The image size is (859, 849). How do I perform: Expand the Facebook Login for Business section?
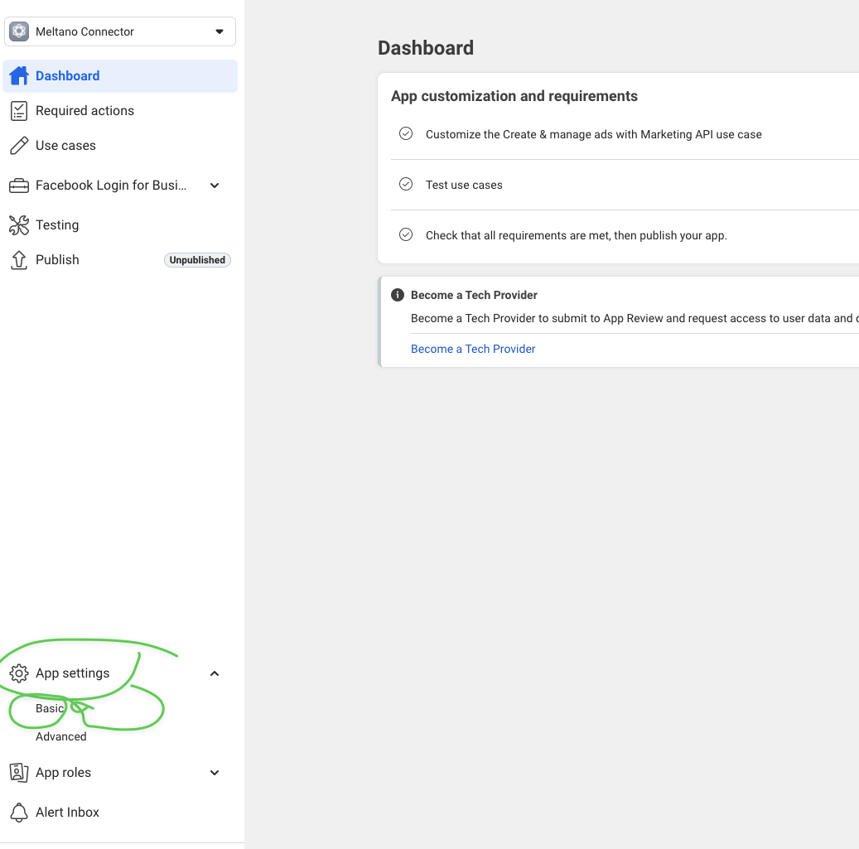point(215,185)
